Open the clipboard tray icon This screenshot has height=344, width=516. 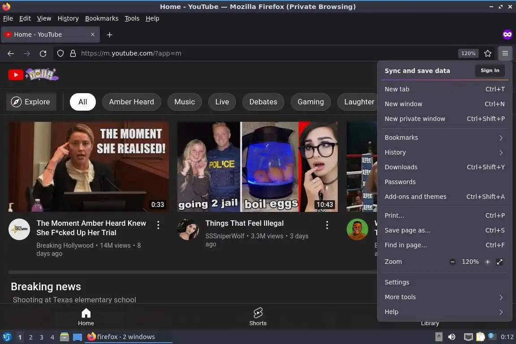click(481, 337)
